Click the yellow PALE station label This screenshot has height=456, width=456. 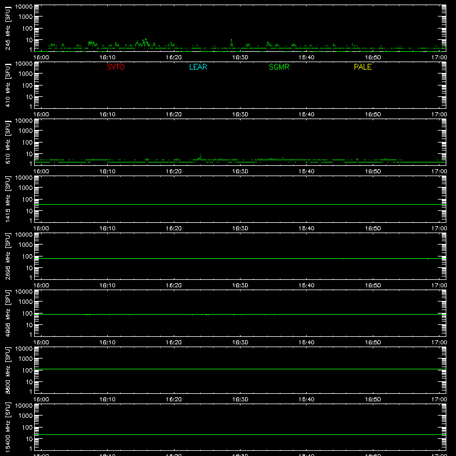[x=363, y=67]
